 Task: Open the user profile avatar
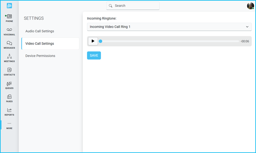point(250,6)
